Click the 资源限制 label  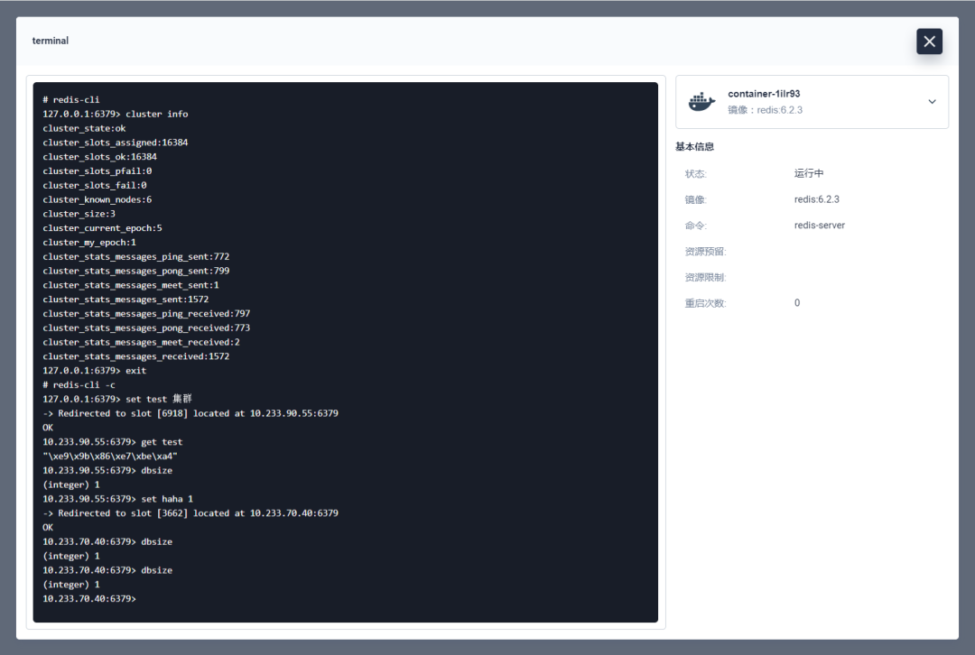(705, 277)
